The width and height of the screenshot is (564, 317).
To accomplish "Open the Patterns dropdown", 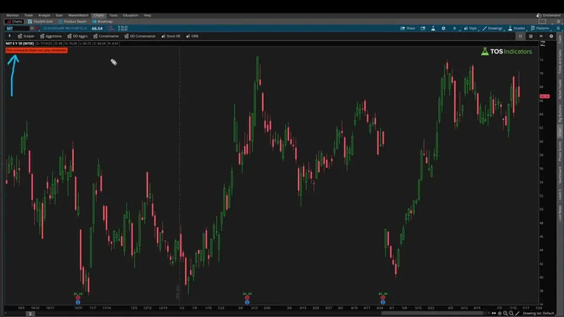I will tap(540, 28).
